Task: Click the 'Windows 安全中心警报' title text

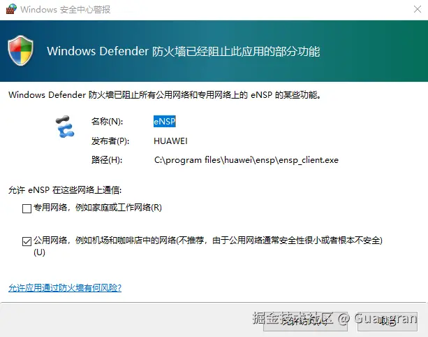Action: point(66,9)
